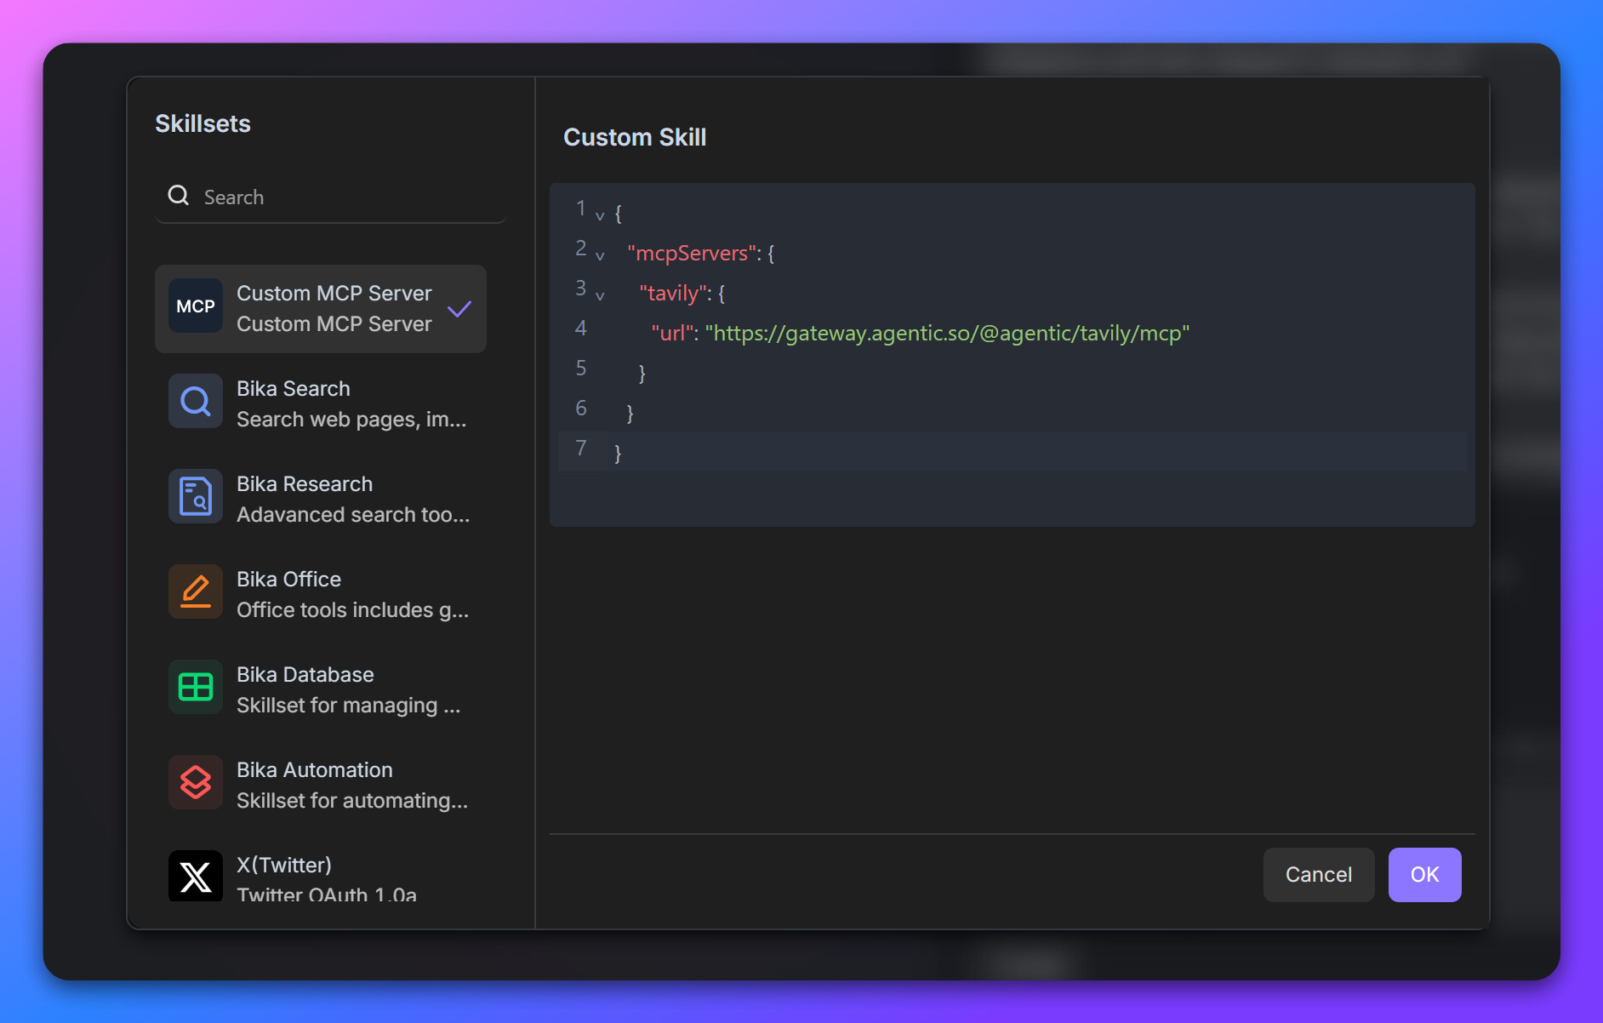
Task: Click the Bika Database table icon
Action: tap(195, 687)
